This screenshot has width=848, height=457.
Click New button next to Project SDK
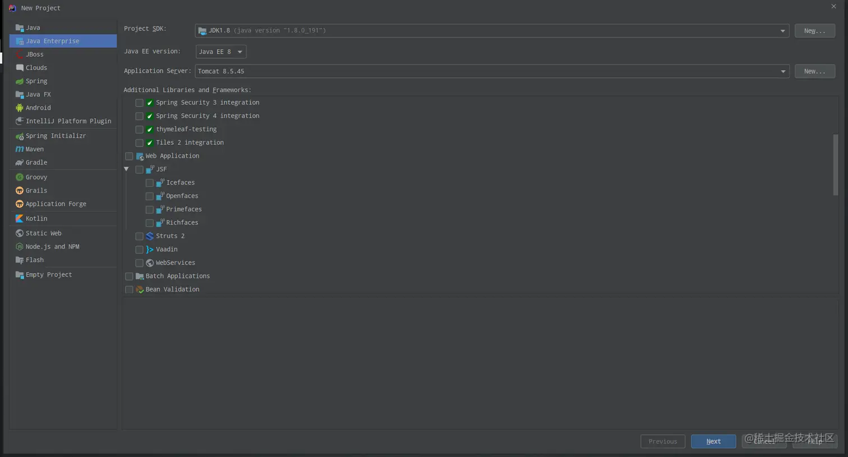(x=815, y=31)
